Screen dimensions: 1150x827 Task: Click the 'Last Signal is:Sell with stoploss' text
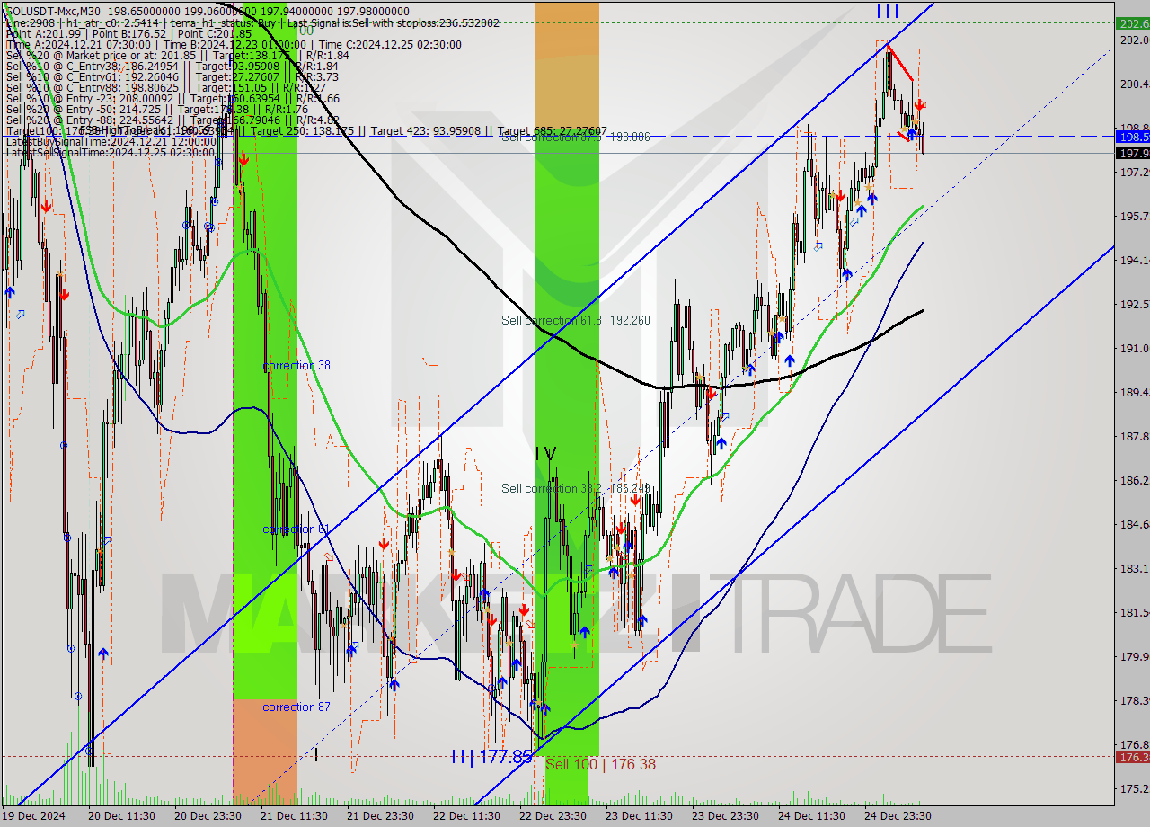point(392,23)
